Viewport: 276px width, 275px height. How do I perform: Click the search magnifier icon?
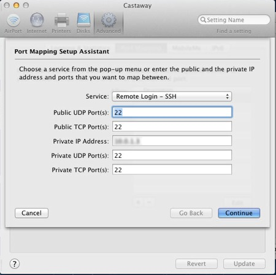coord(203,20)
